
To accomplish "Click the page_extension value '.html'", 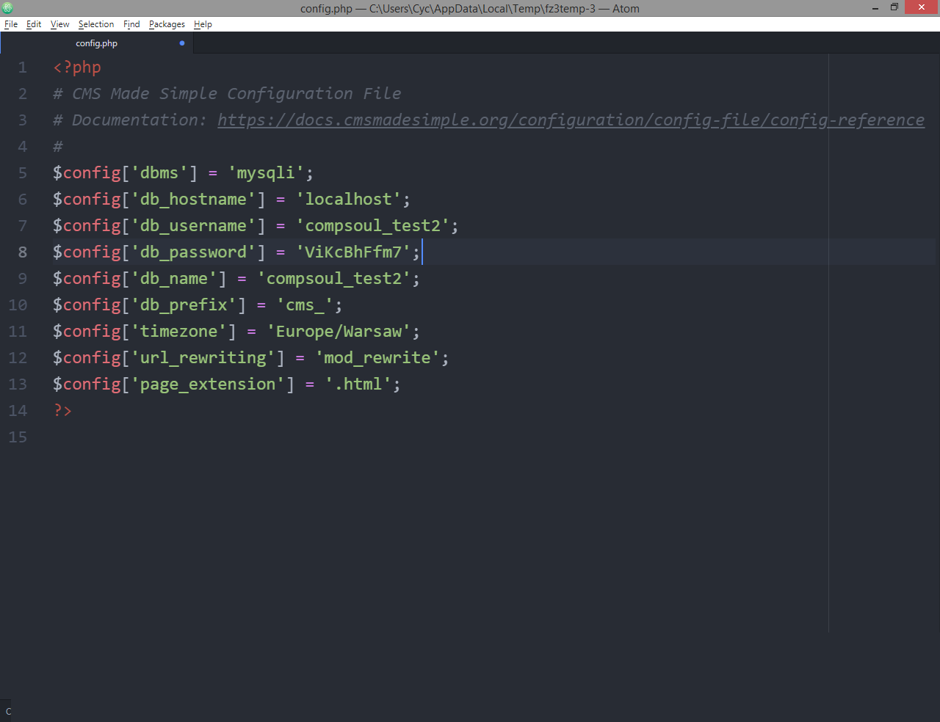I will click(362, 384).
